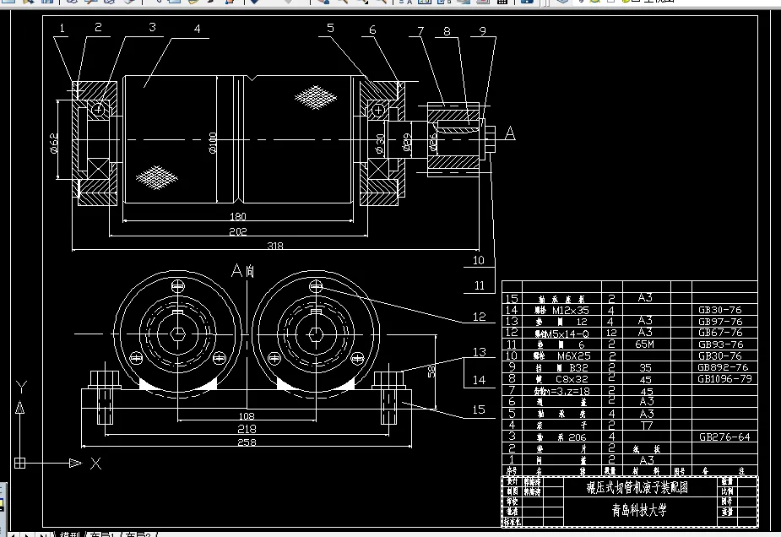Select balloon leader number 15 near base

pyautogui.click(x=479, y=410)
